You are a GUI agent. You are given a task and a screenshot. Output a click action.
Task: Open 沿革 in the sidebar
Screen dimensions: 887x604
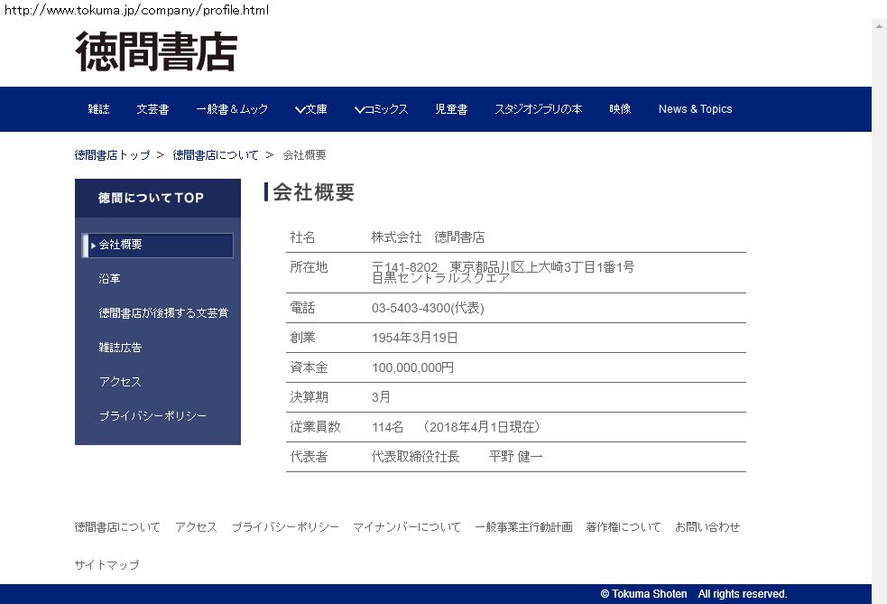(x=109, y=279)
